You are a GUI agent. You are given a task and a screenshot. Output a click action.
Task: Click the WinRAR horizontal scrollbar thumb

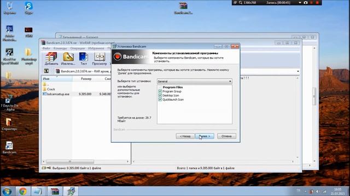point(70,162)
